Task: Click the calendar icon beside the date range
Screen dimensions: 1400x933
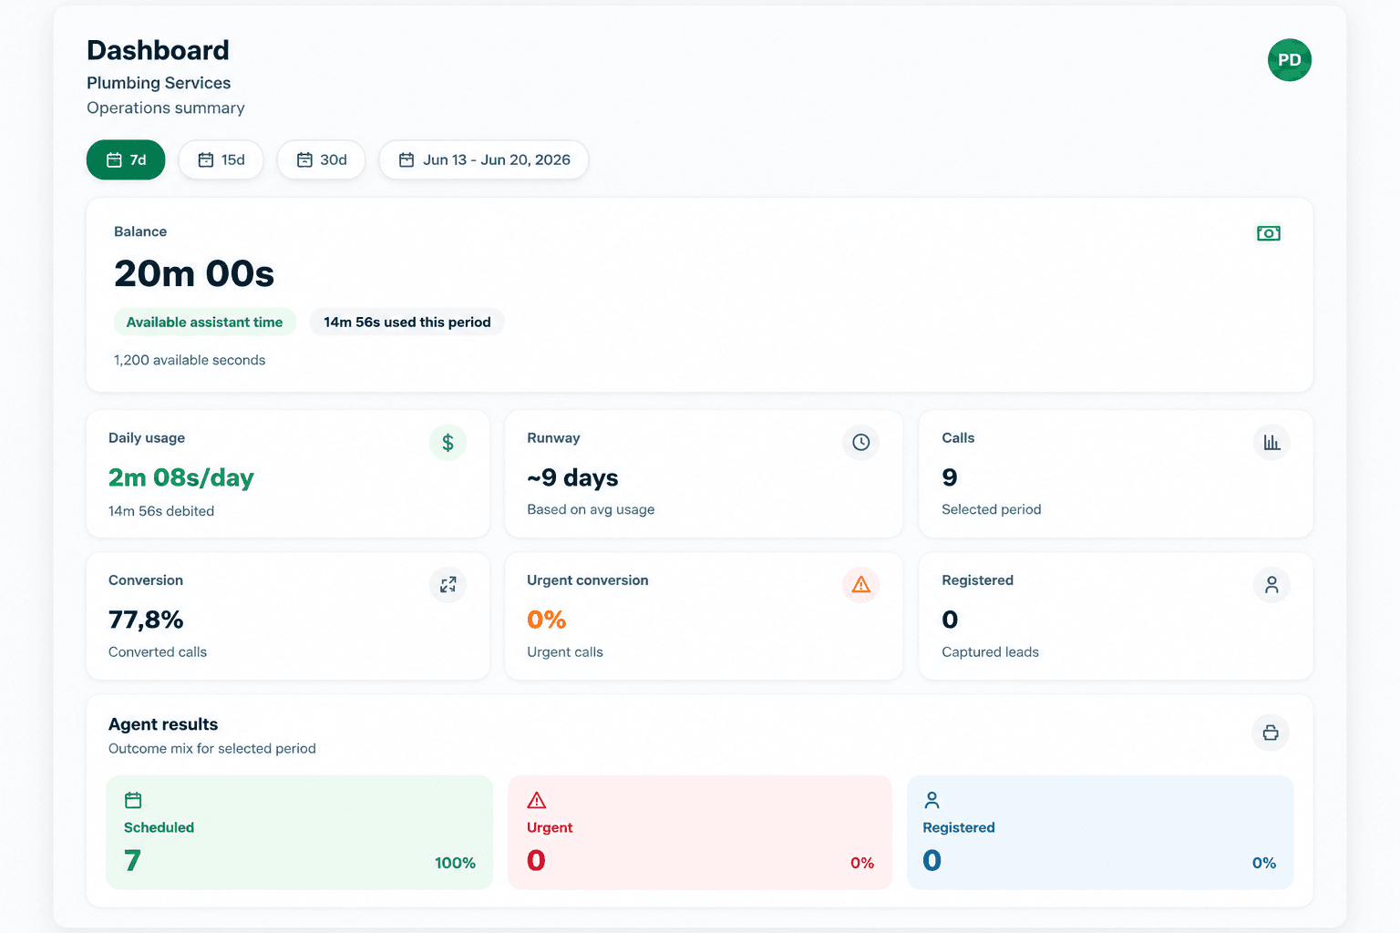Action: point(407,160)
